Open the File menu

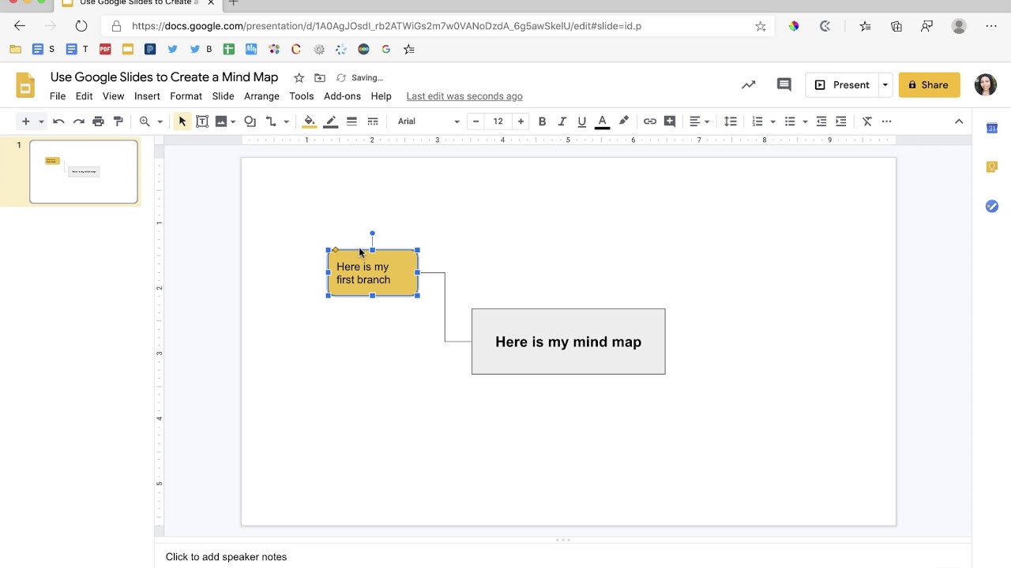[x=58, y=96]
